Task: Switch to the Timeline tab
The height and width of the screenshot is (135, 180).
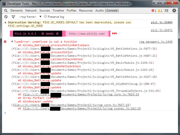Action: click(x=58, y=11)
